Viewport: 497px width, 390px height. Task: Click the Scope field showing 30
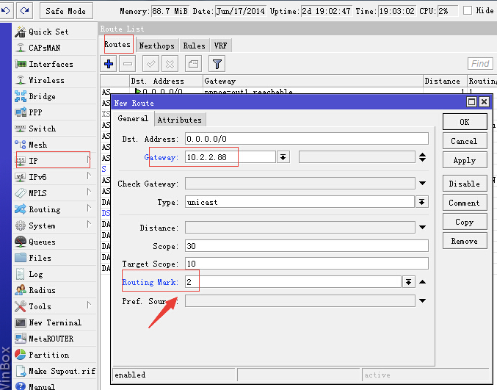(307, 246)
